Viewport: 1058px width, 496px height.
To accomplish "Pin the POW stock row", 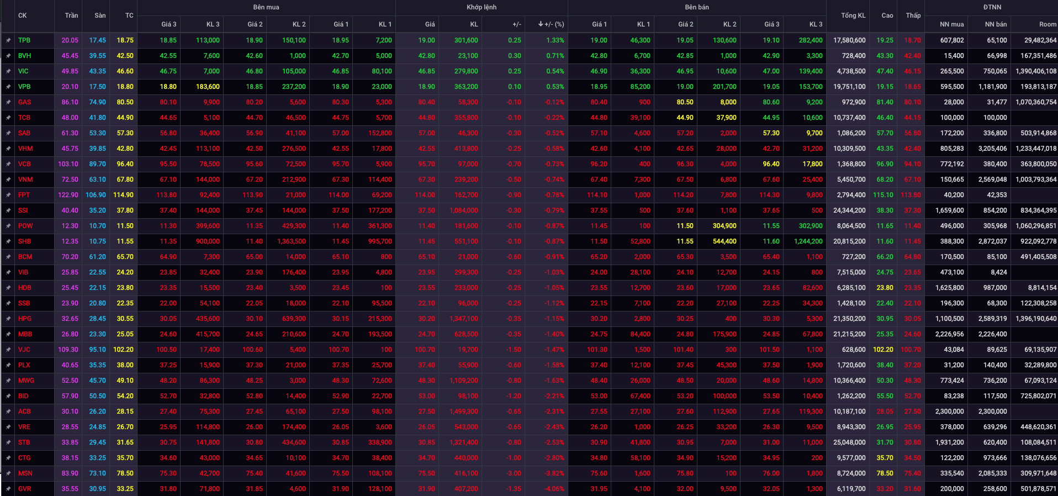I will [x=8, y=226].
